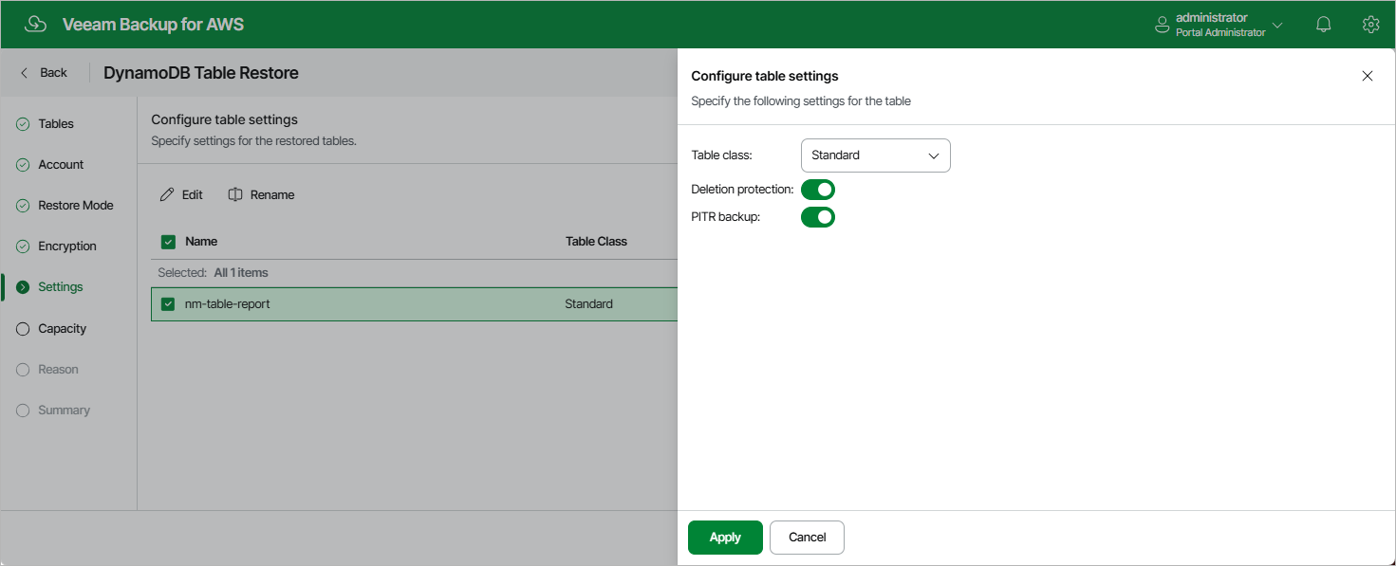Click the Reason wizard step

58,370
